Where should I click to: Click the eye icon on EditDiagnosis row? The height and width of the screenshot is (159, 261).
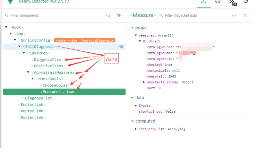tap(121, 47)
